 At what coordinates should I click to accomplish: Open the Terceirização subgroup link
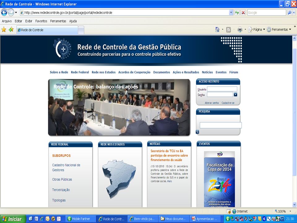[x=61, y=190]
